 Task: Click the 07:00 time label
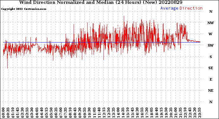coord(61,113)
